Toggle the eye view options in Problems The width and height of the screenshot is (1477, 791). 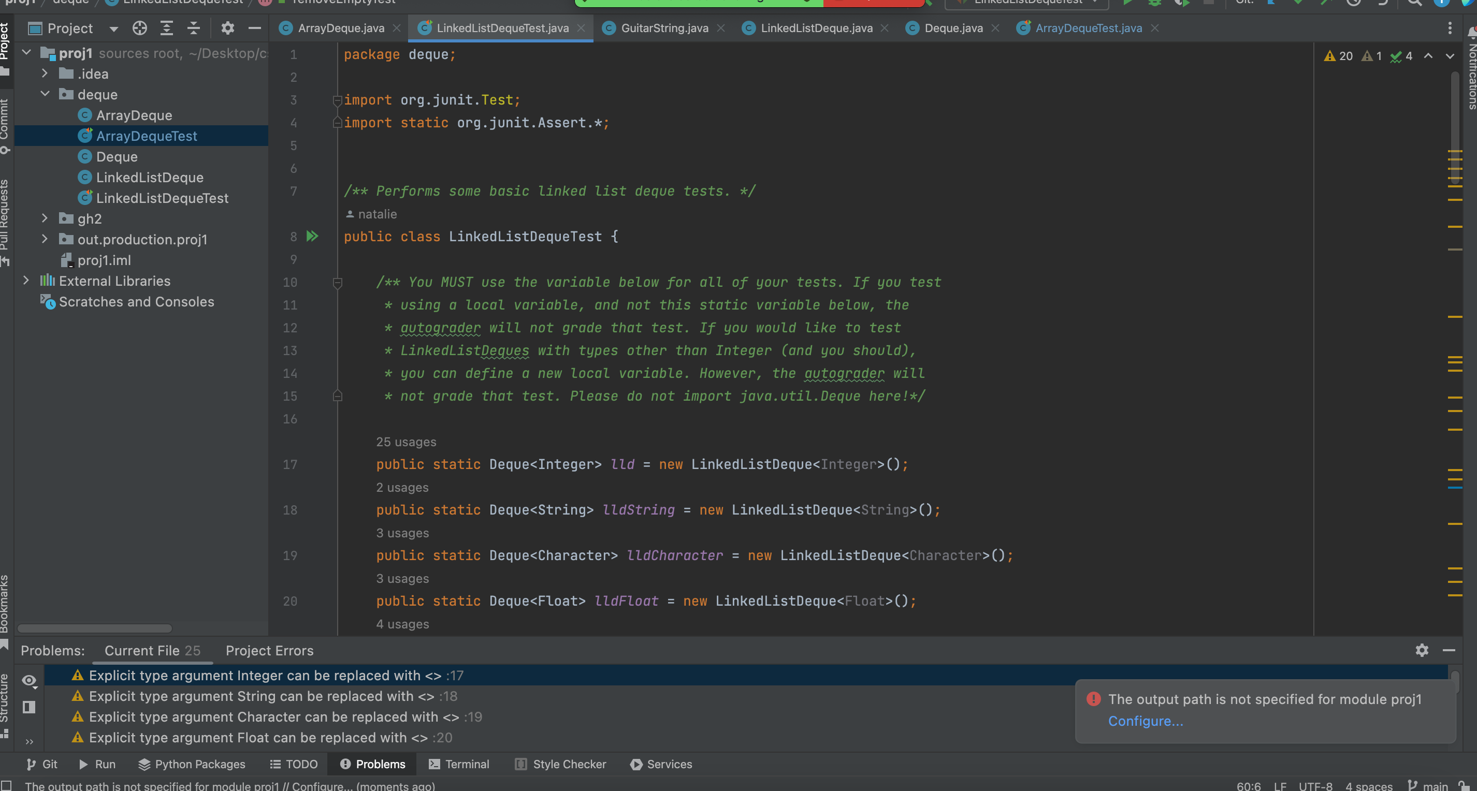click(28, 681)
